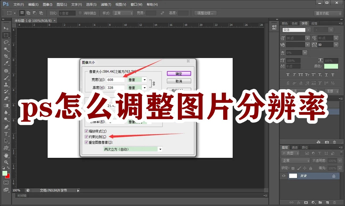Select the Gradient tool
The image size is (345, 206).
[x=6, y=105]
